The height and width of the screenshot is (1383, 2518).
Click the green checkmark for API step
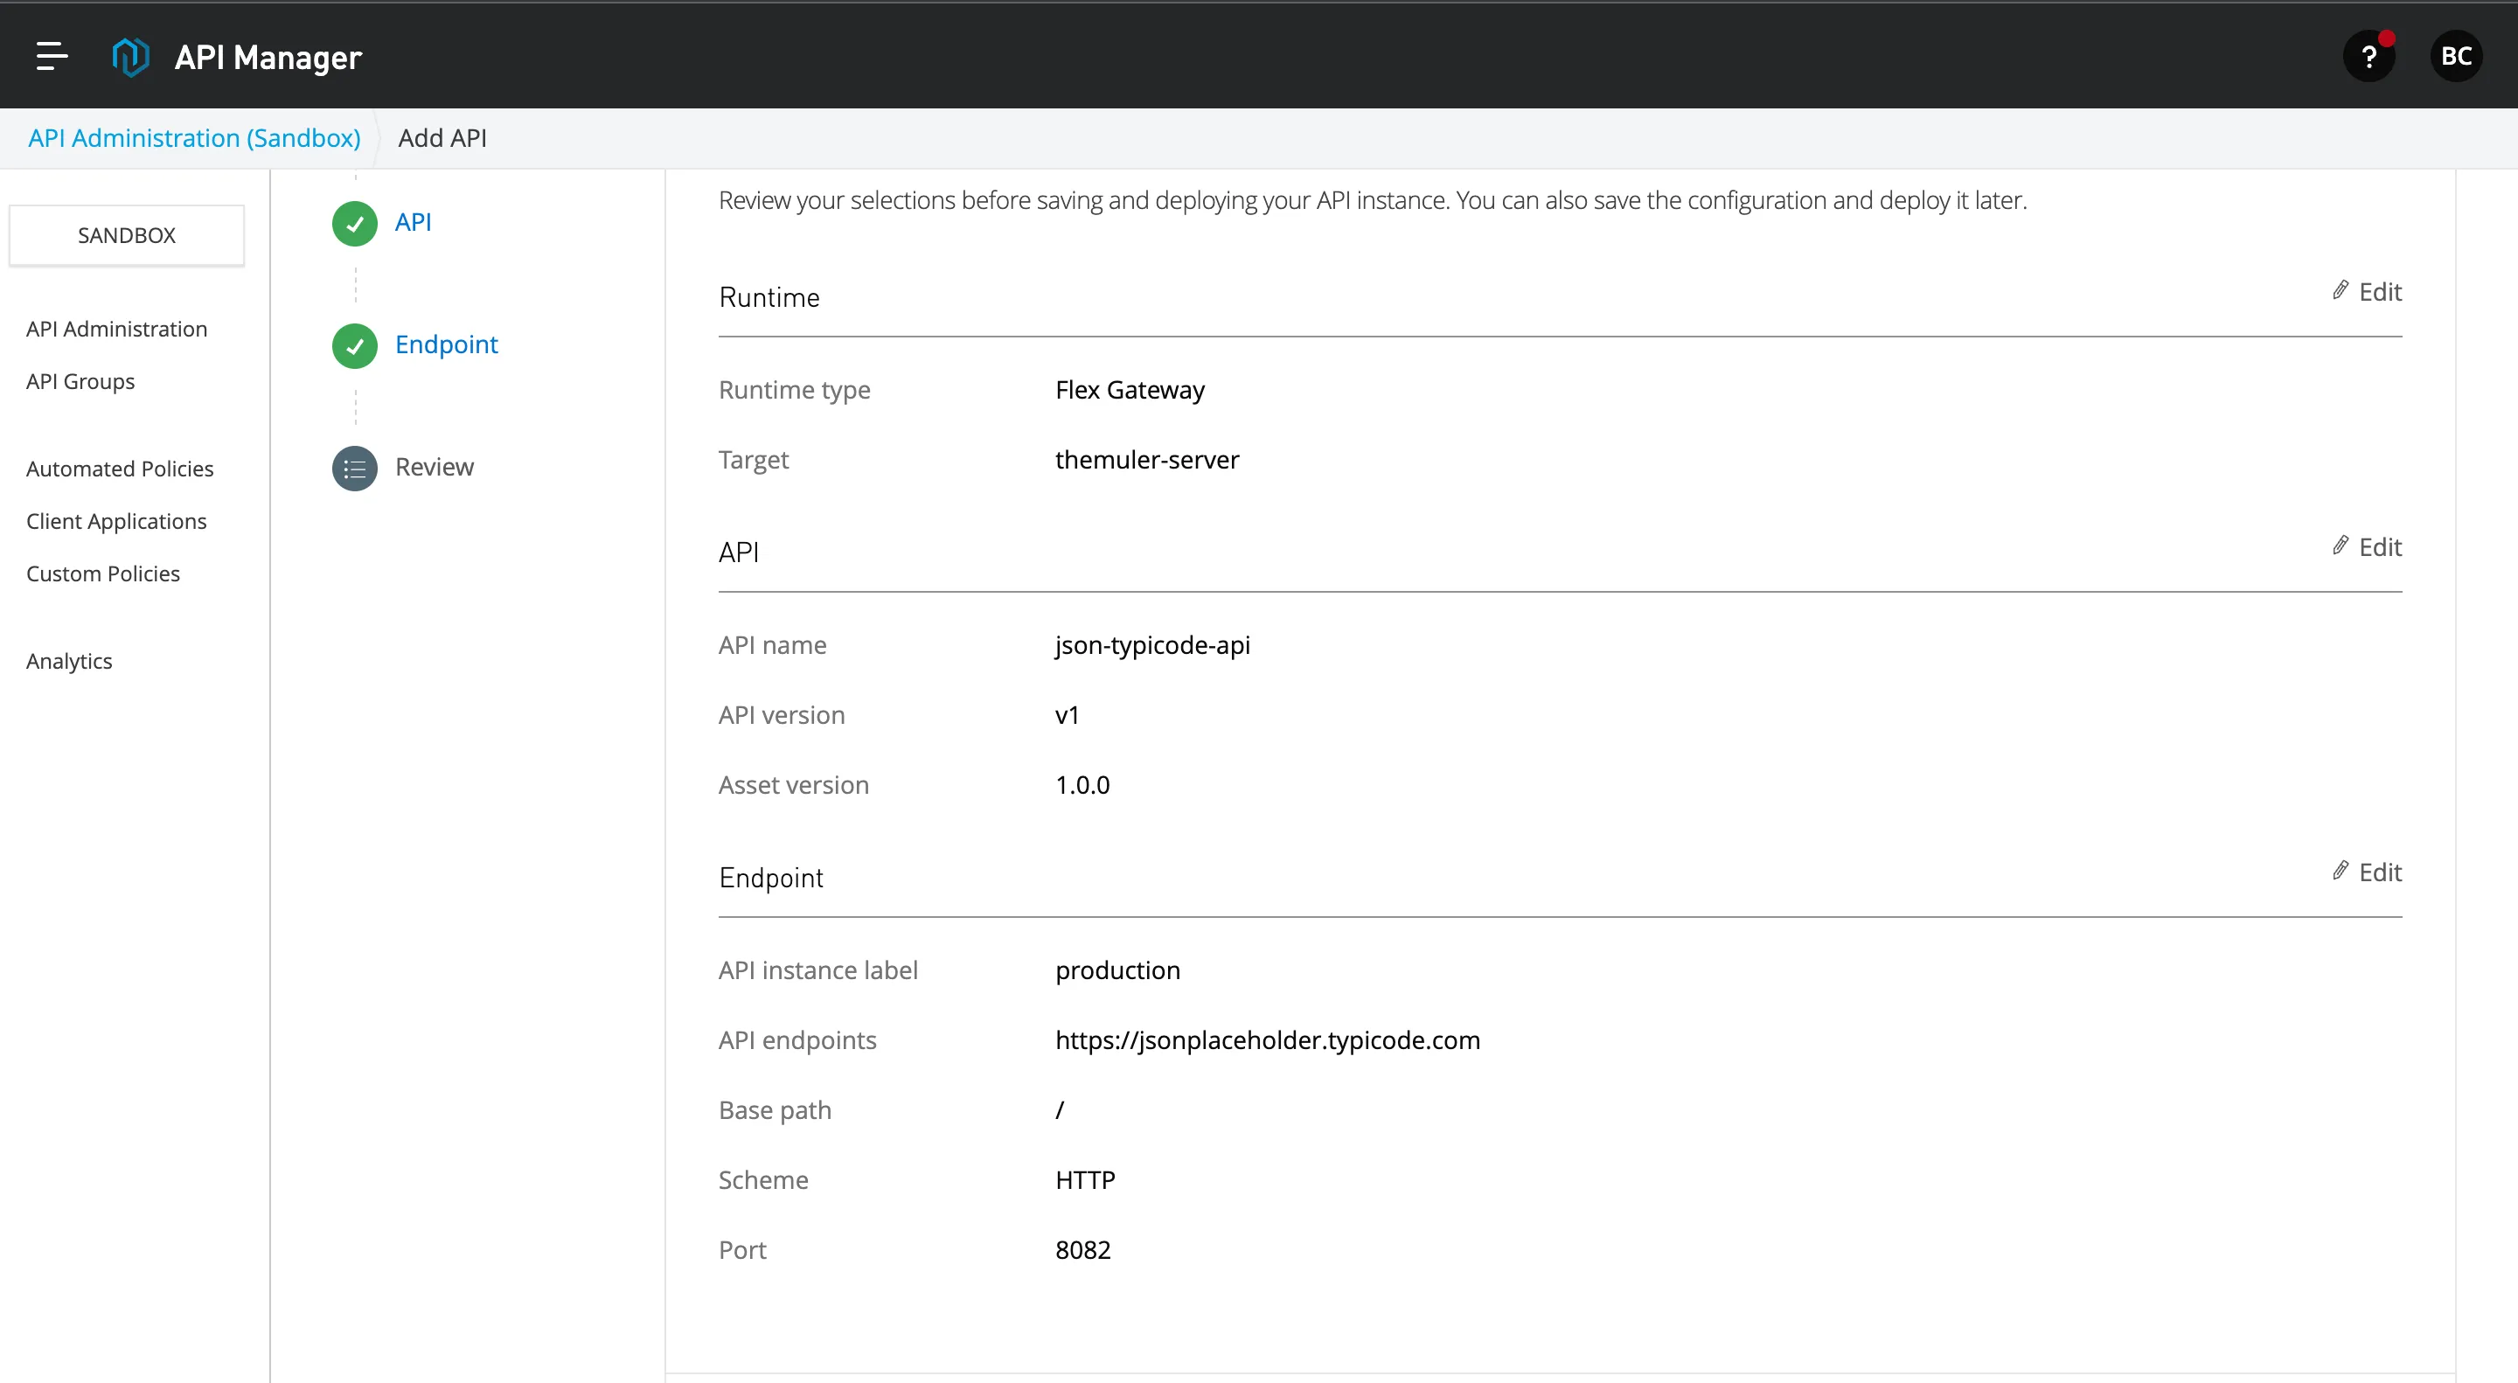click(355, 223)
